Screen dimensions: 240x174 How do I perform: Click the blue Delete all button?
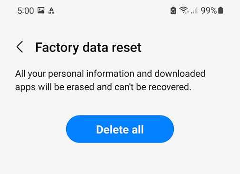tap(120, 129)
